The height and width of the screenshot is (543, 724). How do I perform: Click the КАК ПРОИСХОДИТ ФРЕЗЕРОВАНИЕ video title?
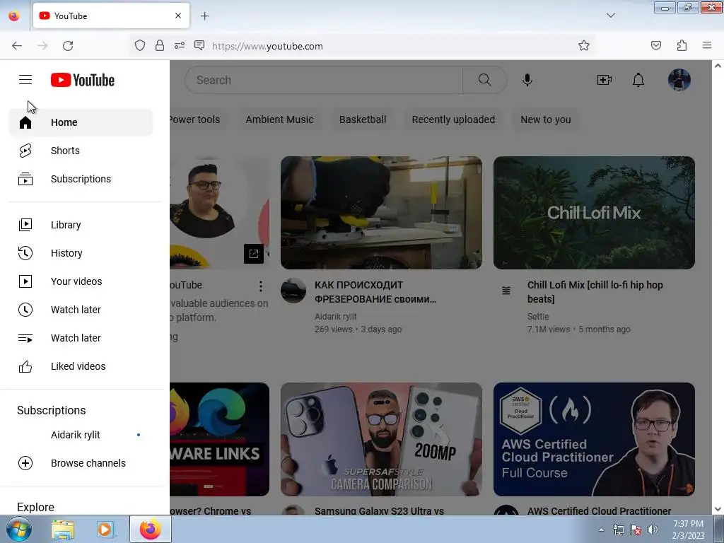coord(375,292)
